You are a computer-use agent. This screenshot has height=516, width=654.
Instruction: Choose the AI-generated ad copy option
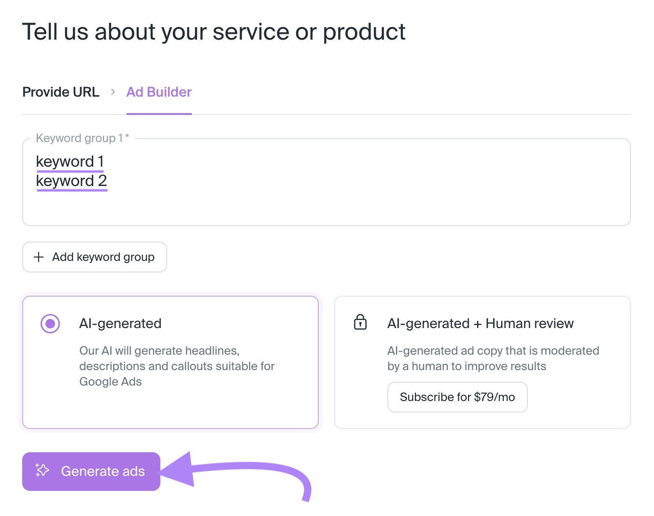click(170, 362)
